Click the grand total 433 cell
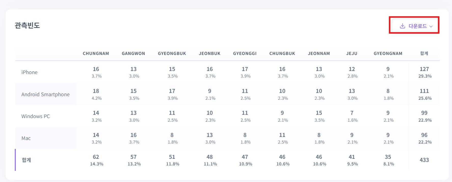 coord(424,160)
